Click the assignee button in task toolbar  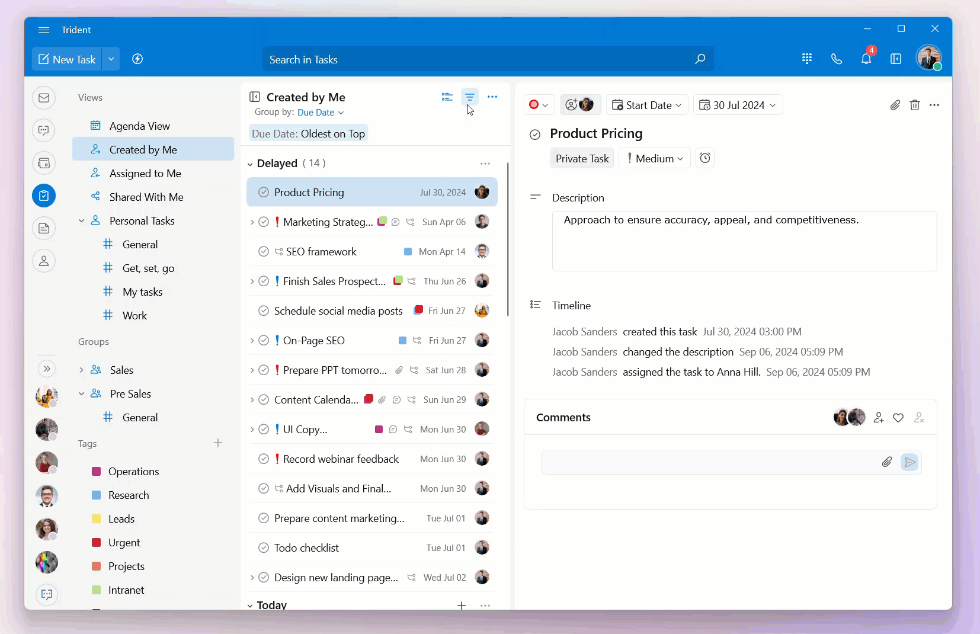coord(580,105)
